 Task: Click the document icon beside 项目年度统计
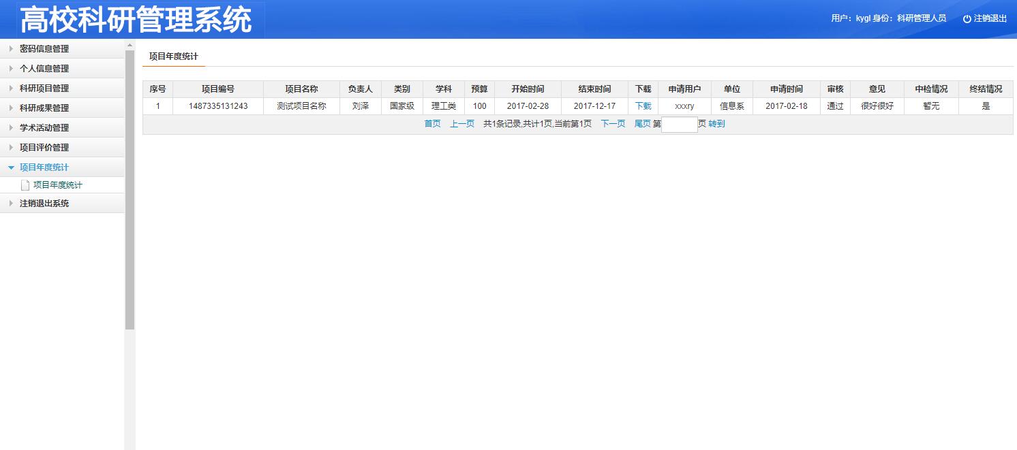[25, 185]
